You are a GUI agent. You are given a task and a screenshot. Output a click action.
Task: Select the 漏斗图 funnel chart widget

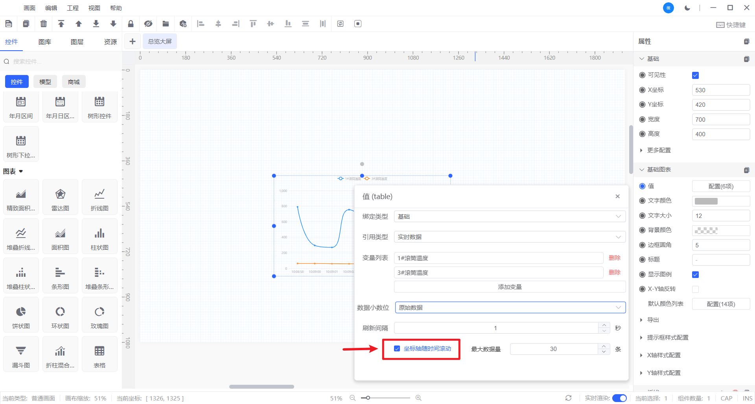[x=21, y=355]
